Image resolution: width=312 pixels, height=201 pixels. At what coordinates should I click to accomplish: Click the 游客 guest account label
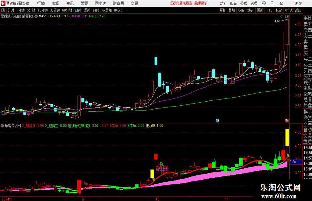[298, 3]
